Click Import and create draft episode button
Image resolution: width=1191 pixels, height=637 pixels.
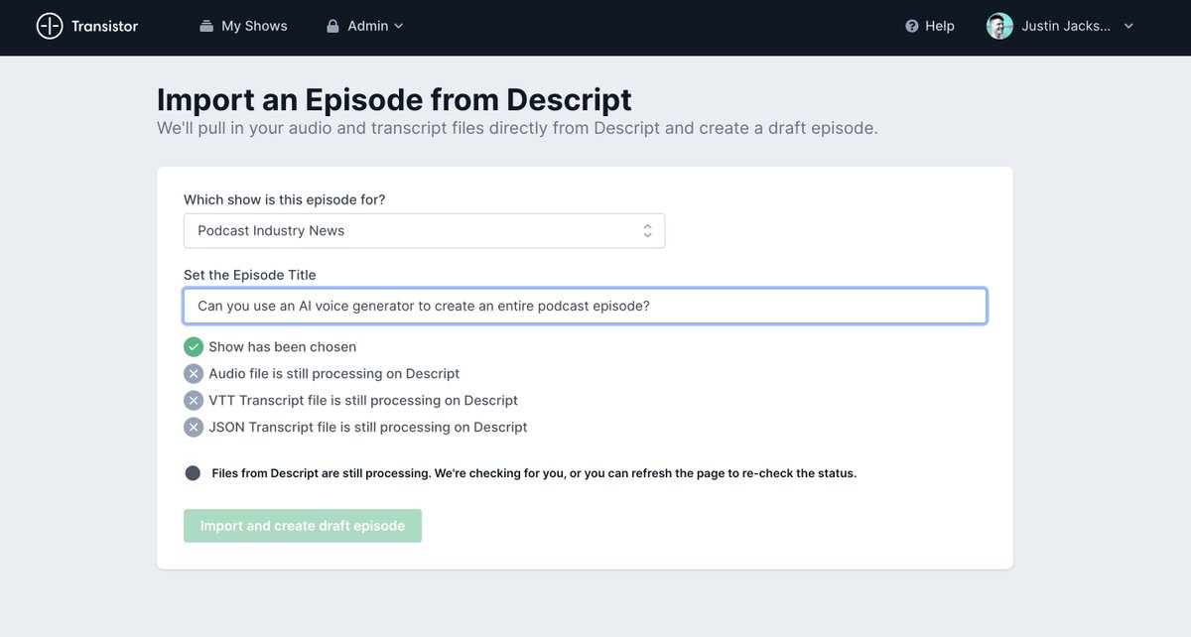(x=303, y=526)
